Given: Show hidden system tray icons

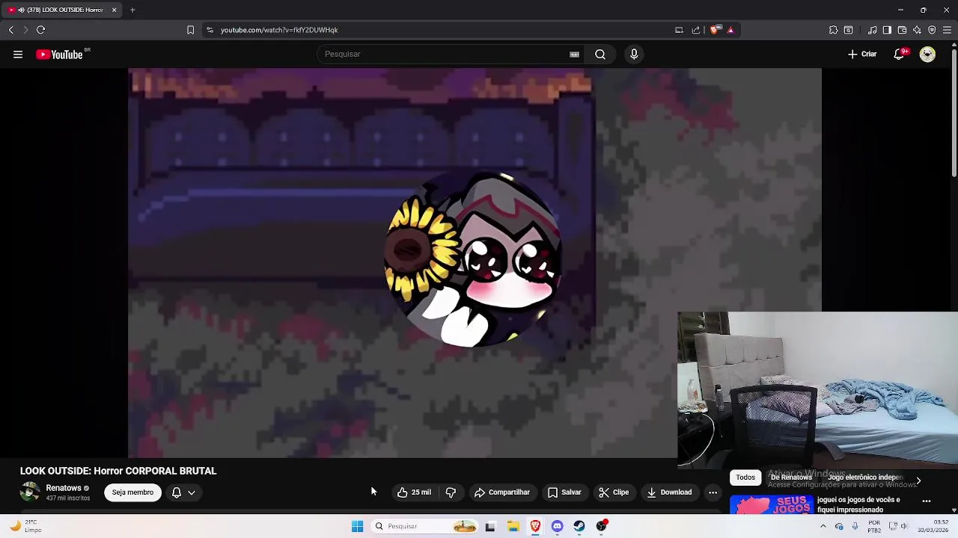Looking at the screenshot, I should (823, 527).
